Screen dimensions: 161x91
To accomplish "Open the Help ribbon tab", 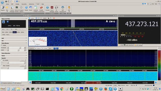I will (43, 4).
